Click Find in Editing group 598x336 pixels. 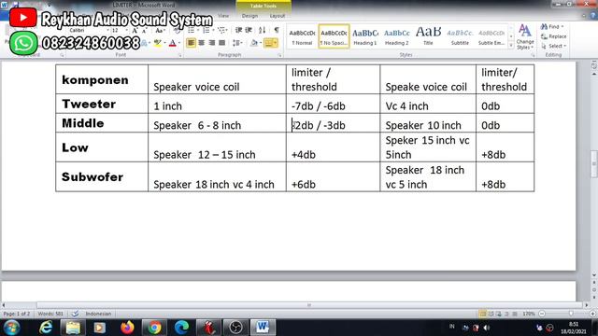point(552,27)
